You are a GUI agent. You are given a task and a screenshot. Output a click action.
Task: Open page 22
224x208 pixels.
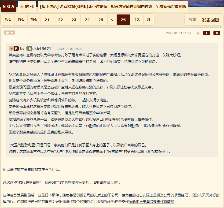pos(60,20)
